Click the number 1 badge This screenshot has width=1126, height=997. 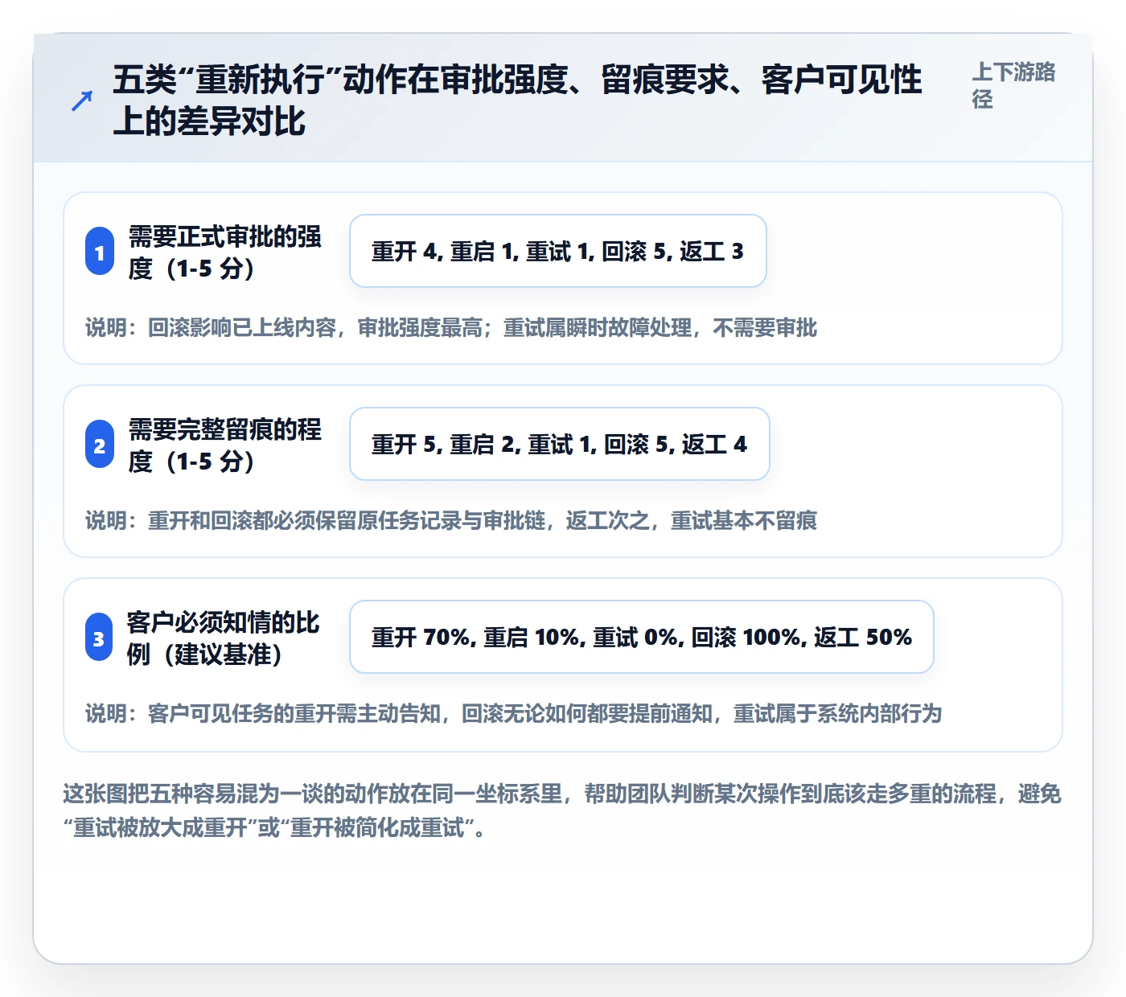100,252
